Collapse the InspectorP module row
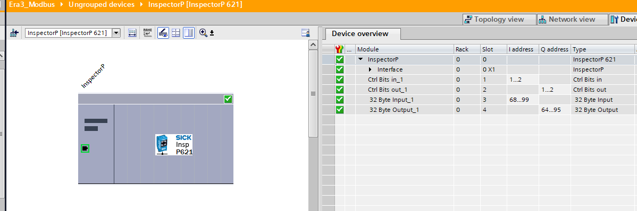This screenshot has height=211, width=637. [x=361, y=59]
